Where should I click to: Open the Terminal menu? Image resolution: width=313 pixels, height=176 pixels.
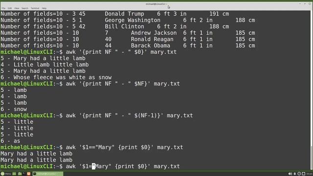pos(35,8)
